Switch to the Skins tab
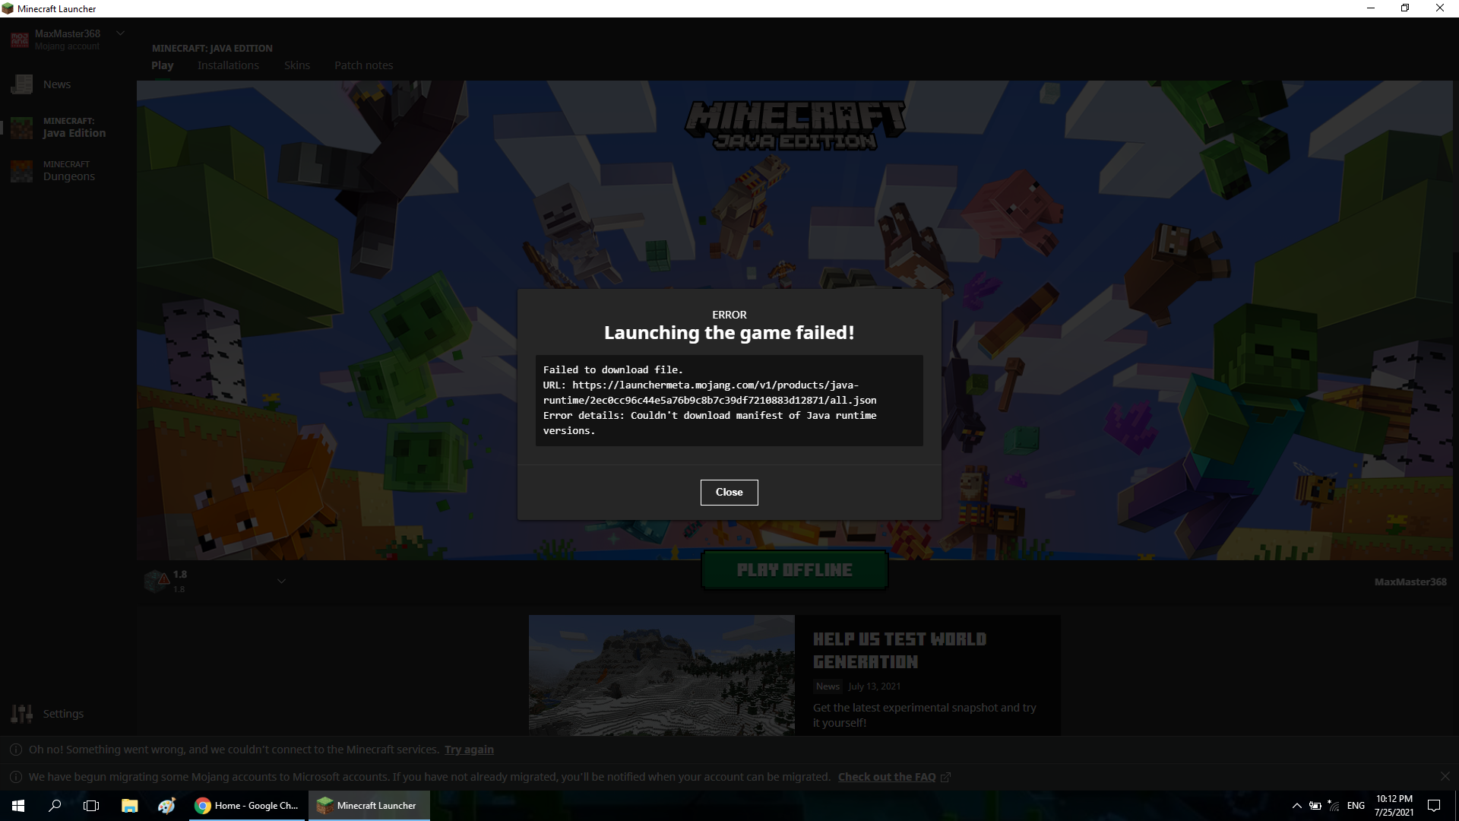This screenshot has width=1459, height=821. pyautogui.click(x=296, y=65)
